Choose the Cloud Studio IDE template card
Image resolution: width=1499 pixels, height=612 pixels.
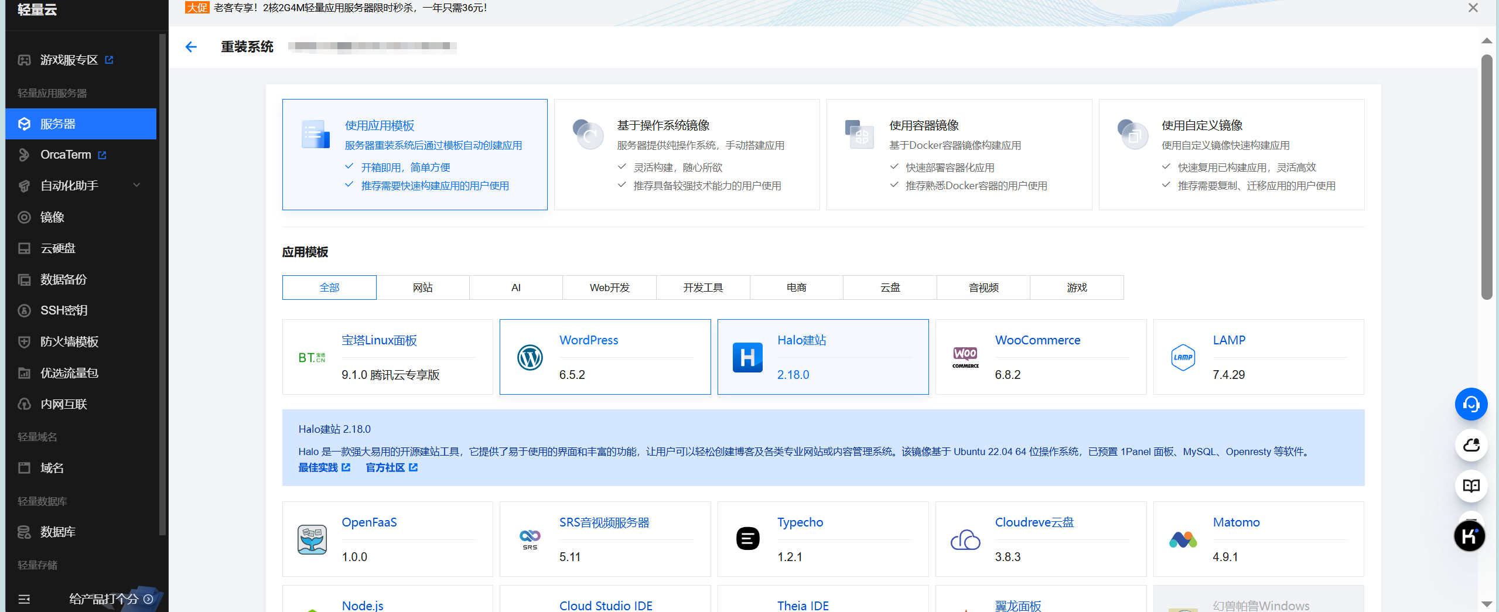605,599
